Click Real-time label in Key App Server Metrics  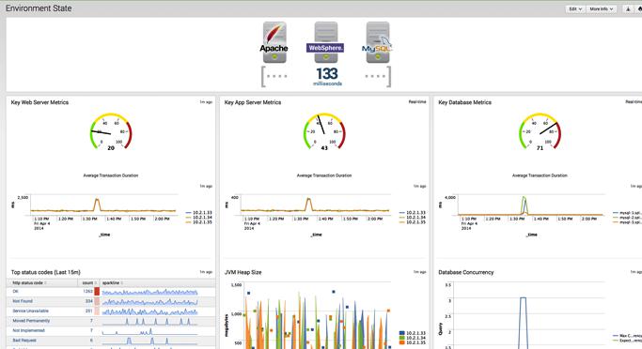[x=417, y=101]
